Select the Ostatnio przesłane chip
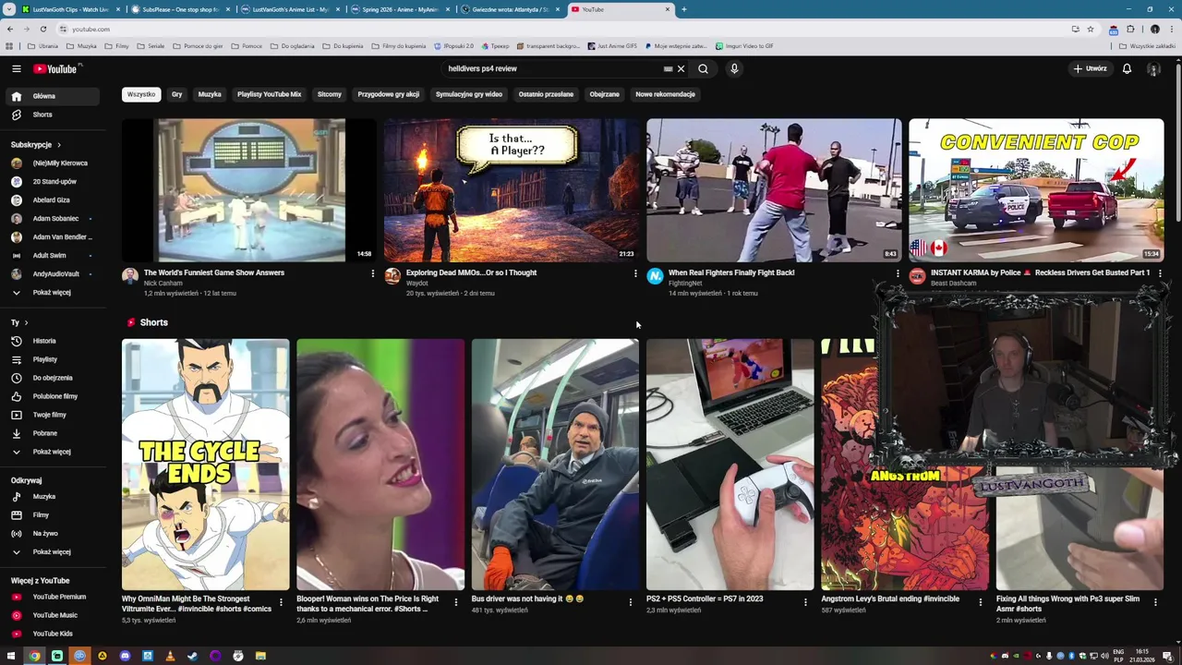The height and width of the screenshot is (665, 1182). pos(546,94)
